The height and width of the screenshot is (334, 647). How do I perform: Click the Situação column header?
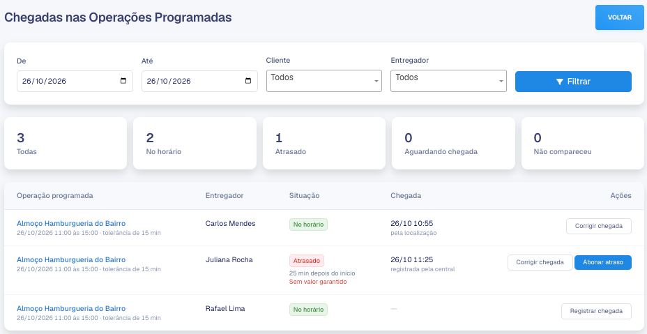pyautogui.click(x=305, y=196)
